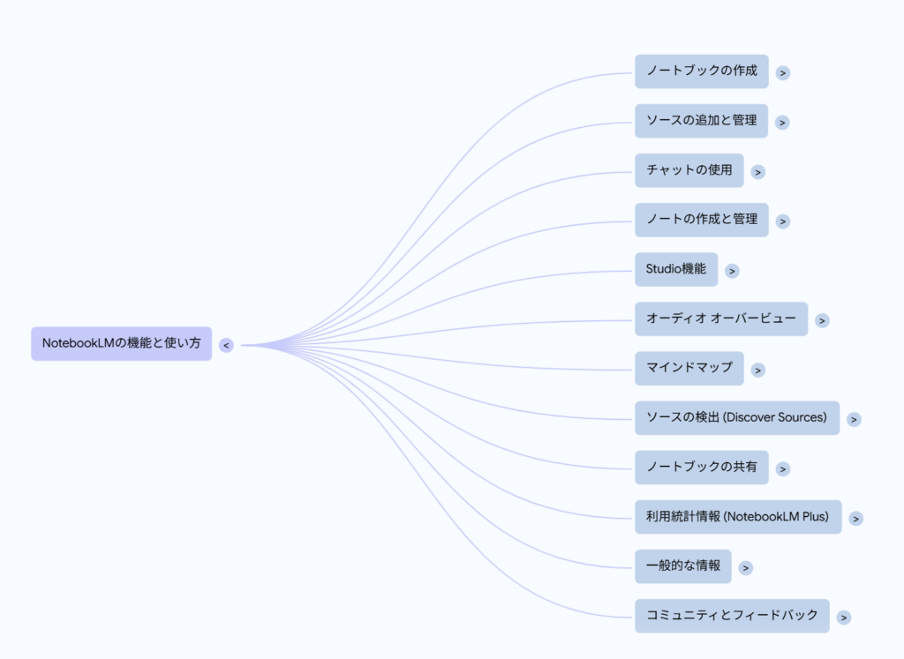Expand the 利用統計情報 (NotebookLM Plus) chevron
Image resolution: width=904 pixels, height=659 pixels.
click(x=855, y=519)
